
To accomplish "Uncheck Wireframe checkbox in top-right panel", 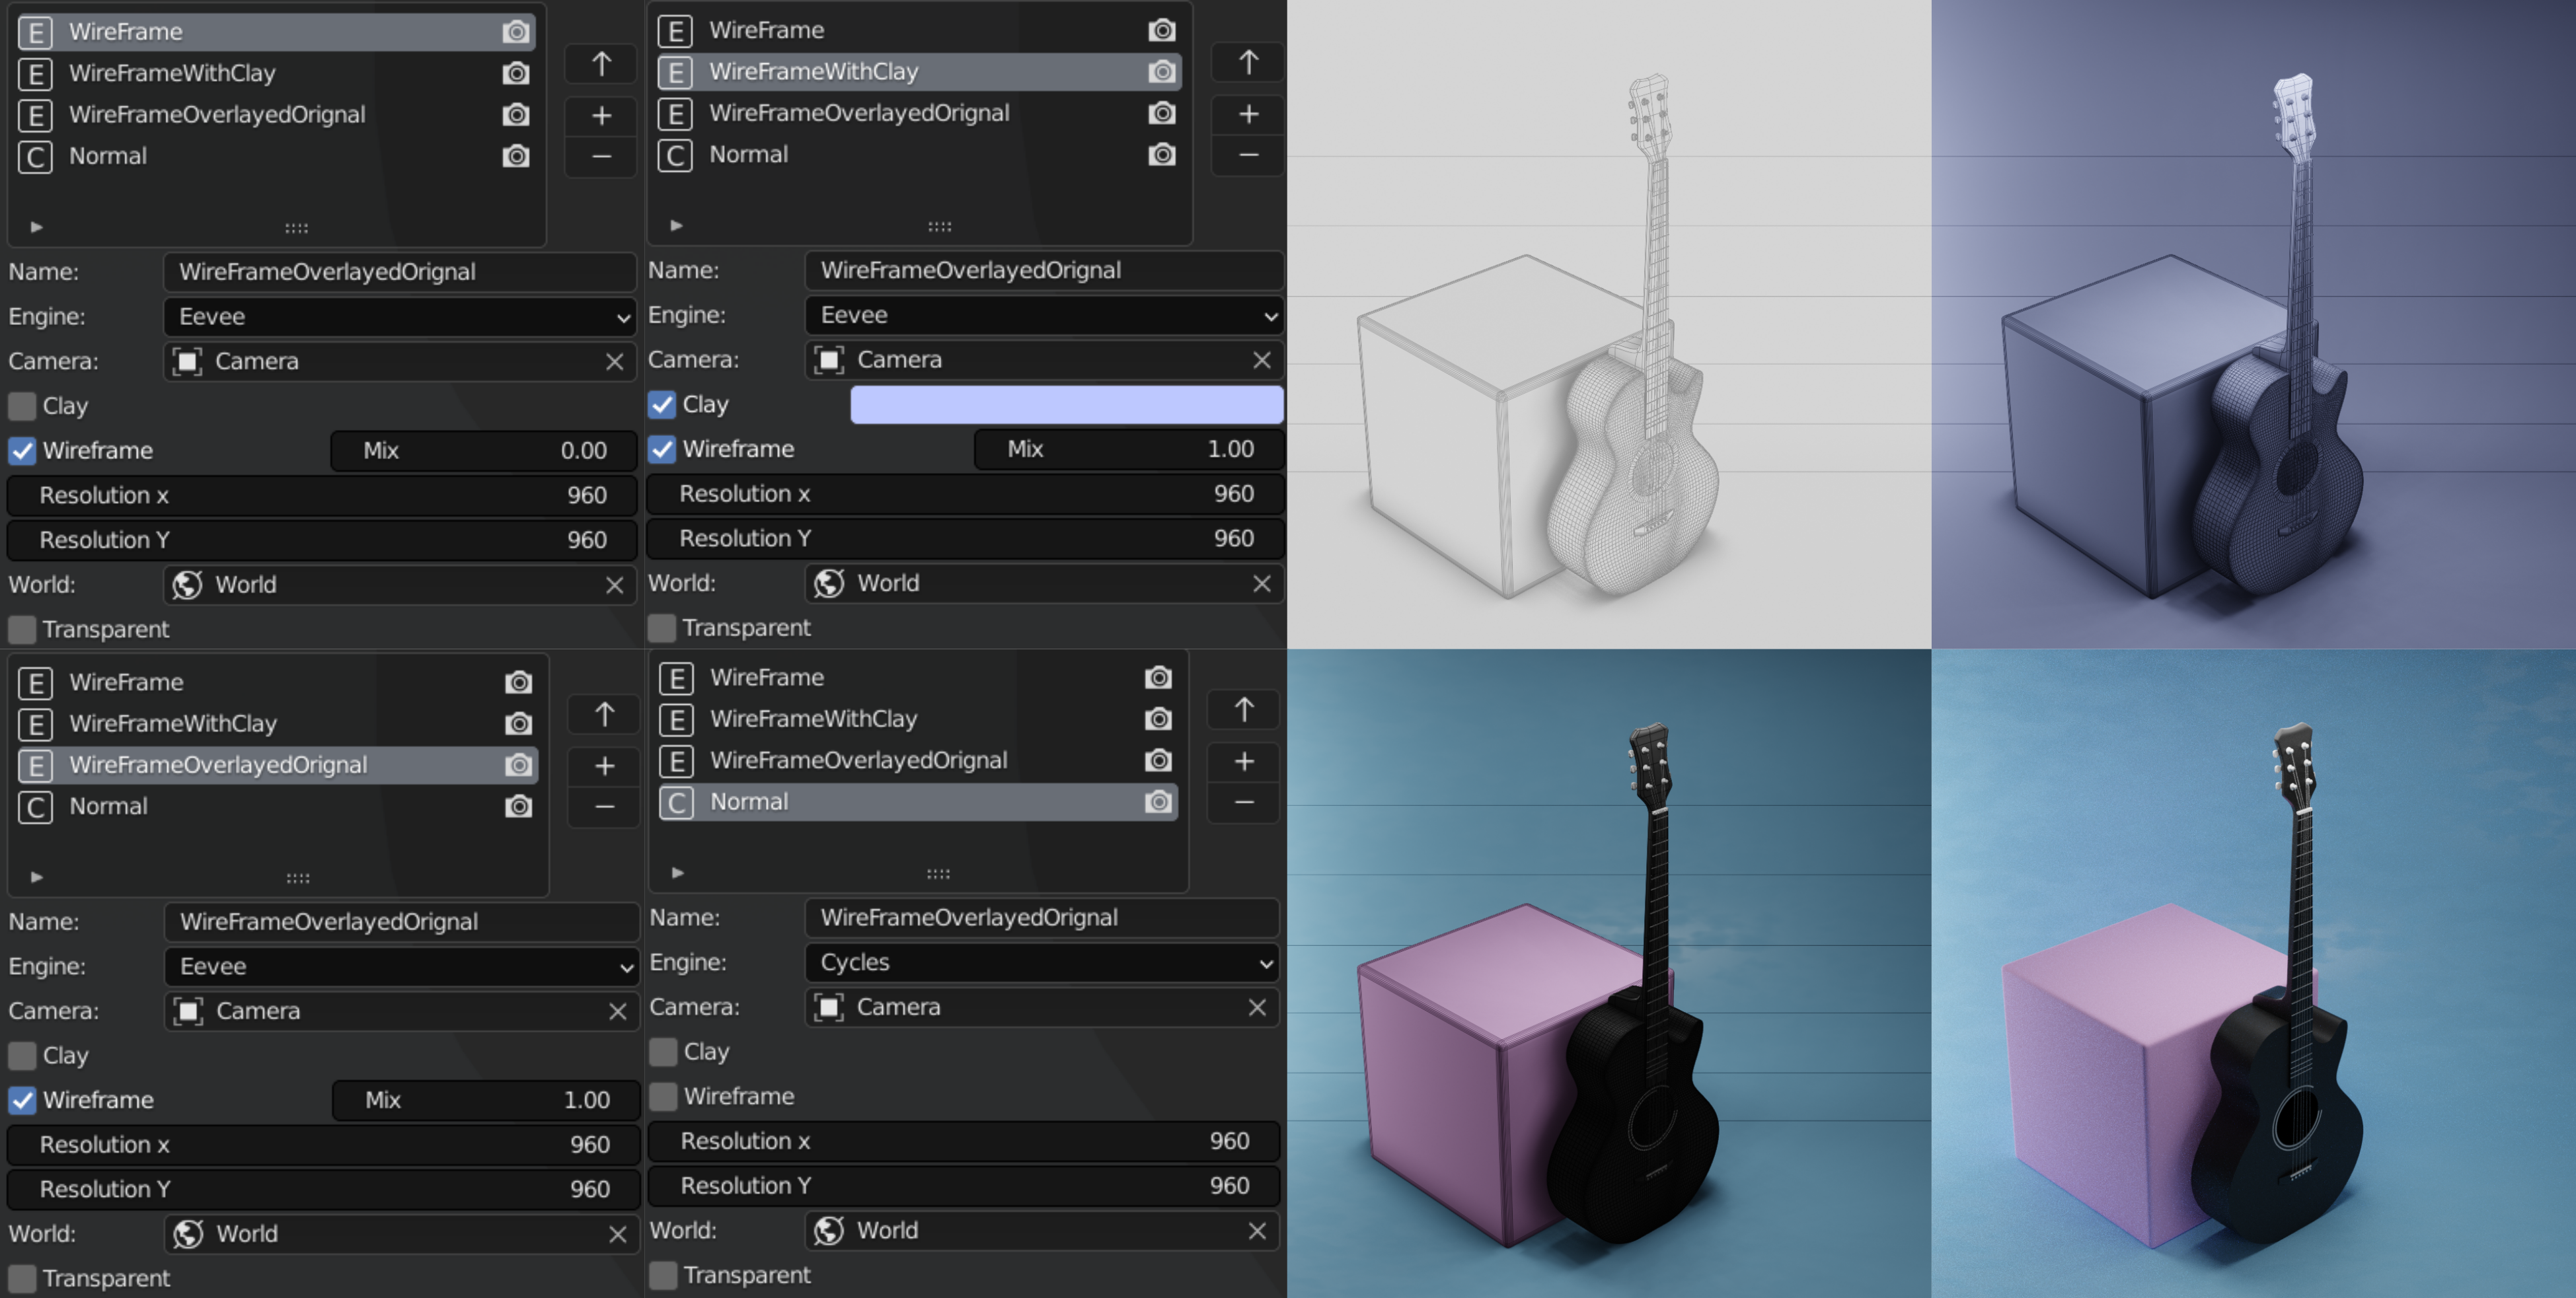I will (661, 450).
